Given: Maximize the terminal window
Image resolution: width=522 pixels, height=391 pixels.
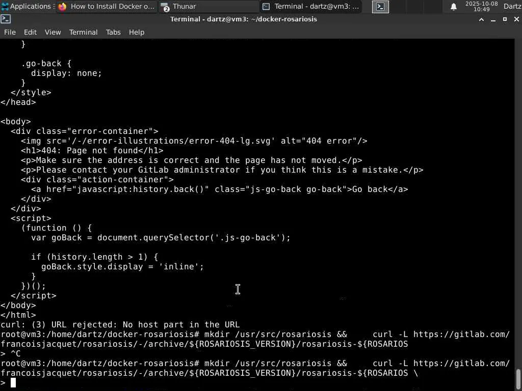Looking at the screenshot, I should coord(505,19).
